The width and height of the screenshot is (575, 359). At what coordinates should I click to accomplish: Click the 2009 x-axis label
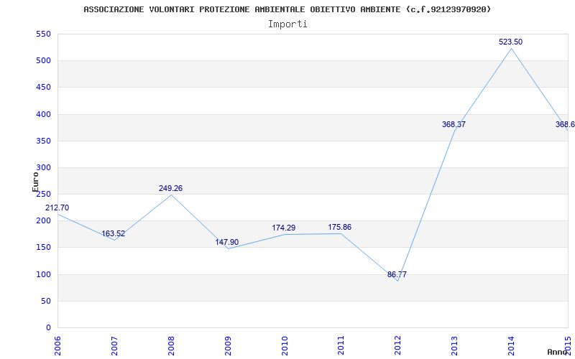point(228,346)
